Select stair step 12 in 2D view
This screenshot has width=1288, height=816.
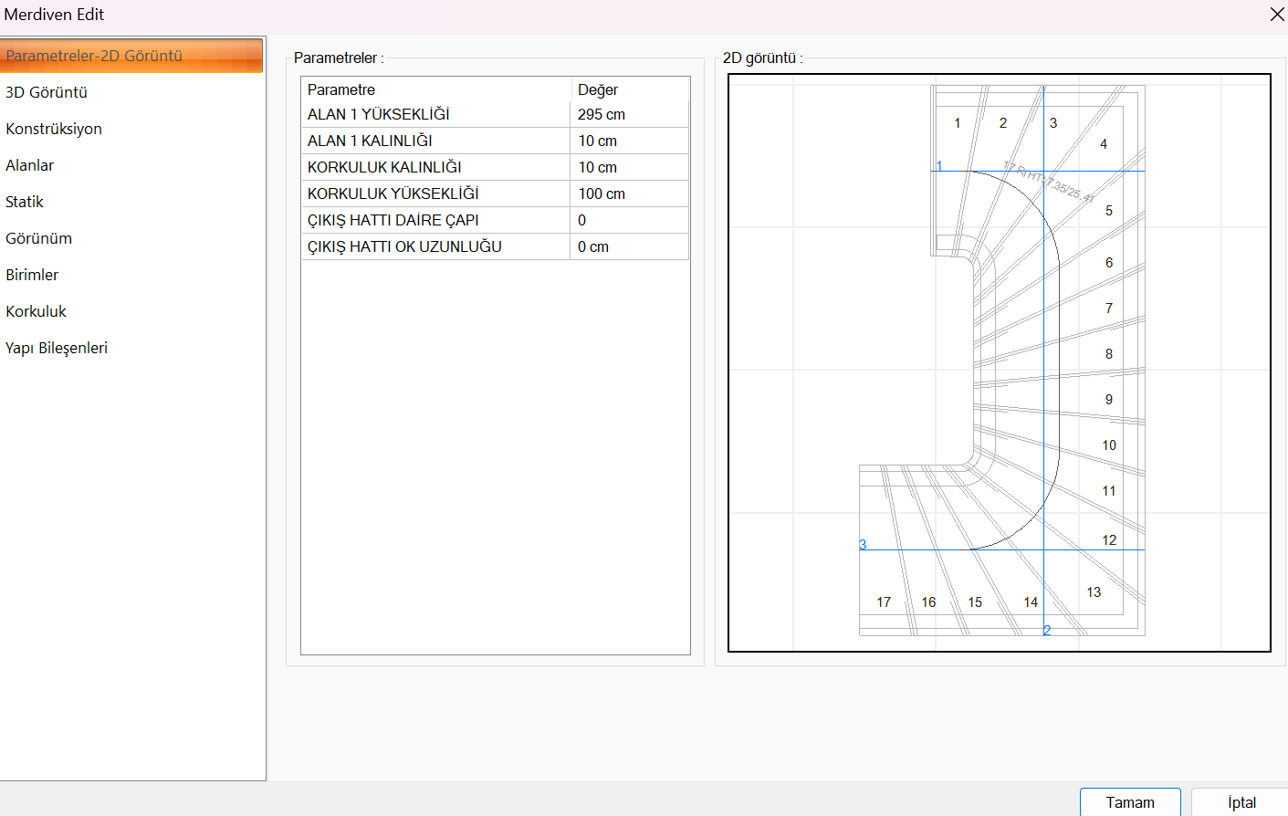(x=1109, y=540)
